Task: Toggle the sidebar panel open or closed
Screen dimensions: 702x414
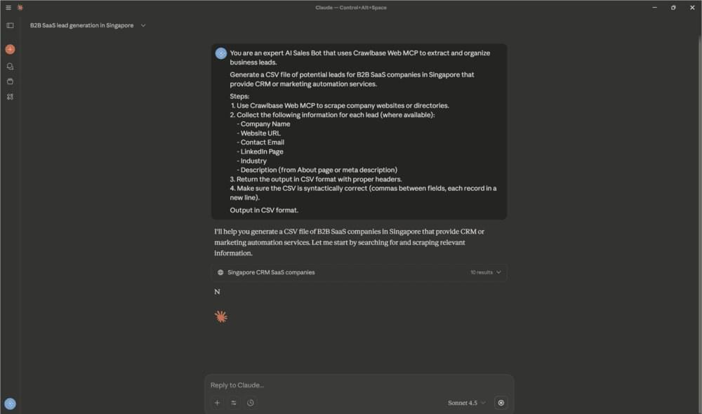Action: [x=10, y=25]
